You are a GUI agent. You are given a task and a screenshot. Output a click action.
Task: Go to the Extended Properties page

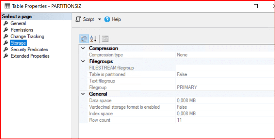30,56
